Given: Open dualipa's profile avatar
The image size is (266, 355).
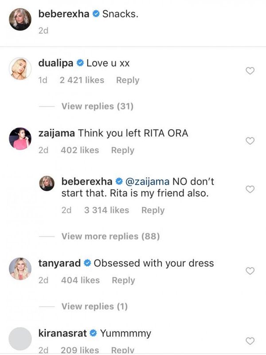Looking at the screenshot, I should pyautogui.click(x=20, y=68).
